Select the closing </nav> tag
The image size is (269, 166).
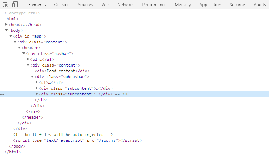coord(33,111)
